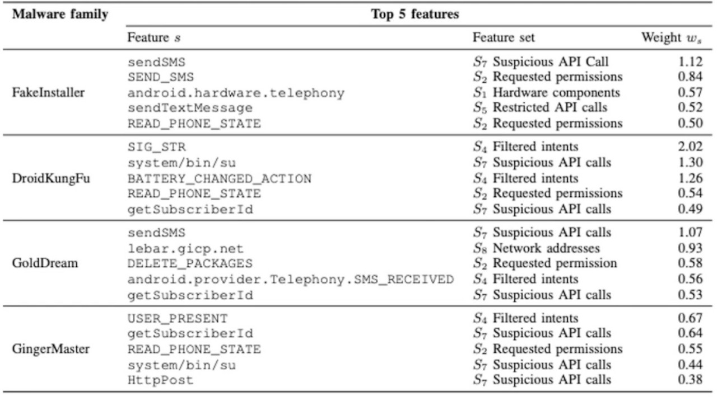717x397 pixels.
Task: Click the lebar.gicp.net network address
Action: pyautogui.click(x=189, y=248)
